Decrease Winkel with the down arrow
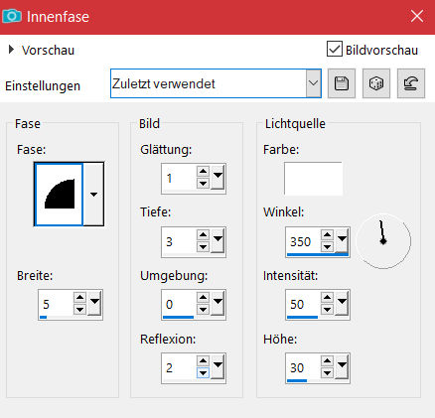This screenshot has width=435, height=418. pyautogui.click(x=327, y=247)
